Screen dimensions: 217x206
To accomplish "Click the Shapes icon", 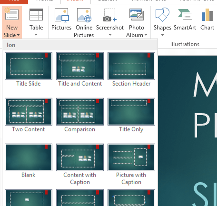I will click(162, 15).
